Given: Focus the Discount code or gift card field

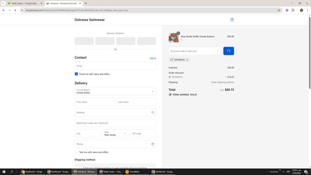Looking at the screenshot, I should tap(194, 51).
